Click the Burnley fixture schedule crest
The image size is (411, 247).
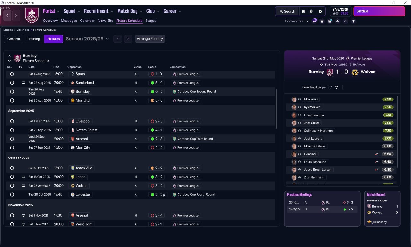17,58
